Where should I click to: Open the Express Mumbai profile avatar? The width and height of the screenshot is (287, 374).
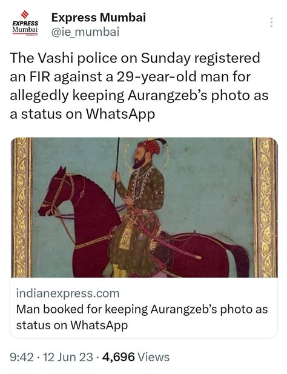click(25, 23)
